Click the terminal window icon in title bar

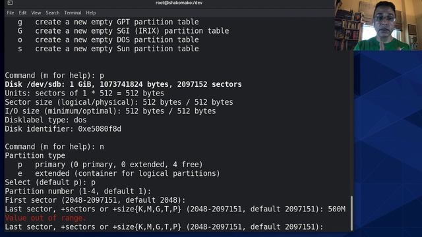pyautogui.click(x=10, y=3)
